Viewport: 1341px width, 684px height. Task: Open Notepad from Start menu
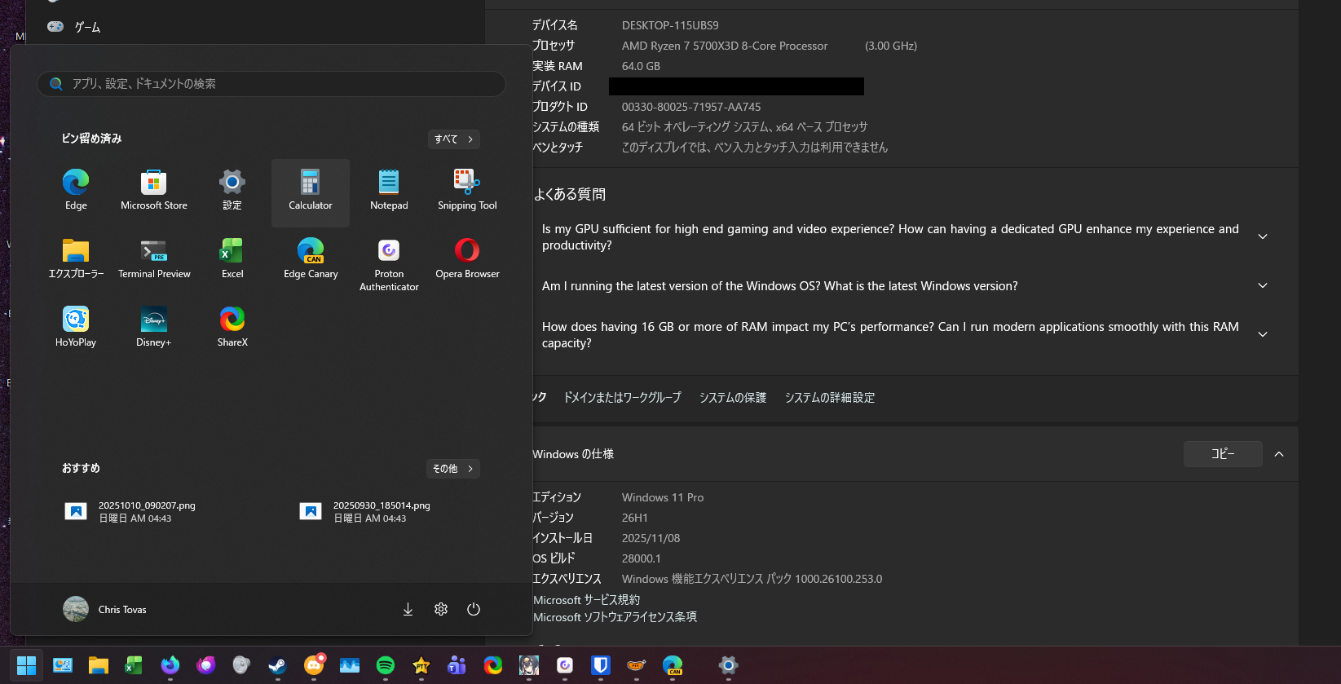click(389, 191)
